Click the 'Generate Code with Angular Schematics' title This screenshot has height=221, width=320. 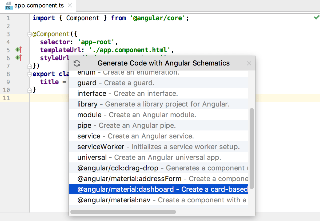[164, 63]
